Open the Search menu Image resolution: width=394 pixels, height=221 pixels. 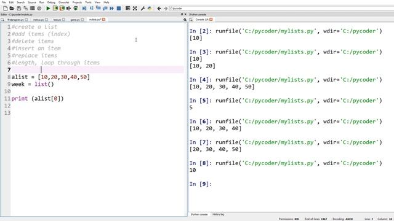[21, 2]
